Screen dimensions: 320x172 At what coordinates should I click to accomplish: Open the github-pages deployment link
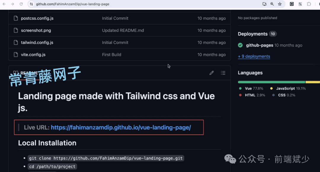260,45
